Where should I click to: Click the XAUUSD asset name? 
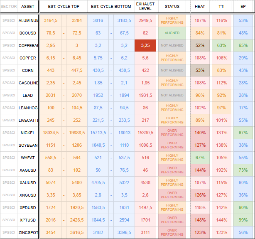click(x=28, y=183)
